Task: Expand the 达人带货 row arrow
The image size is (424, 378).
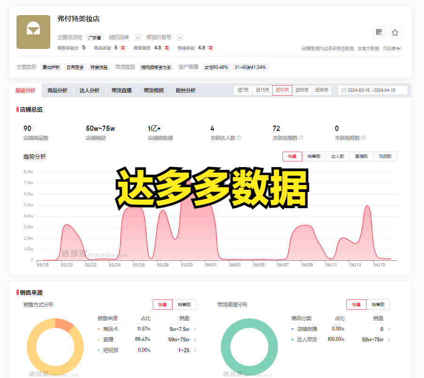Action: pyautogui.click(x=389, y=339)
